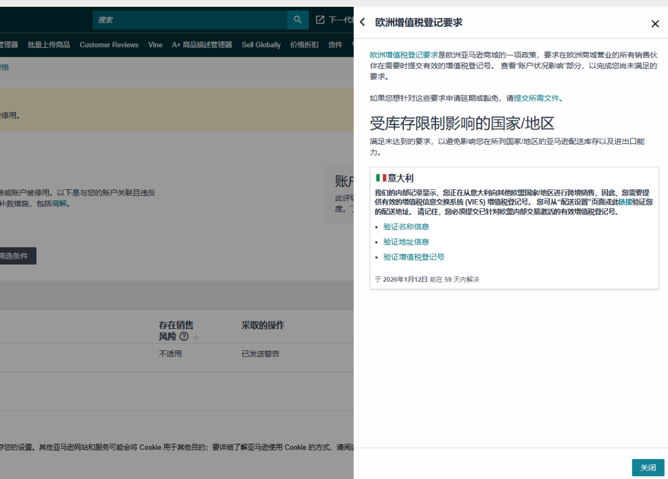
Task: Open A+ 商品描述管理器 in navigation
Action: (x=202, y=45)
